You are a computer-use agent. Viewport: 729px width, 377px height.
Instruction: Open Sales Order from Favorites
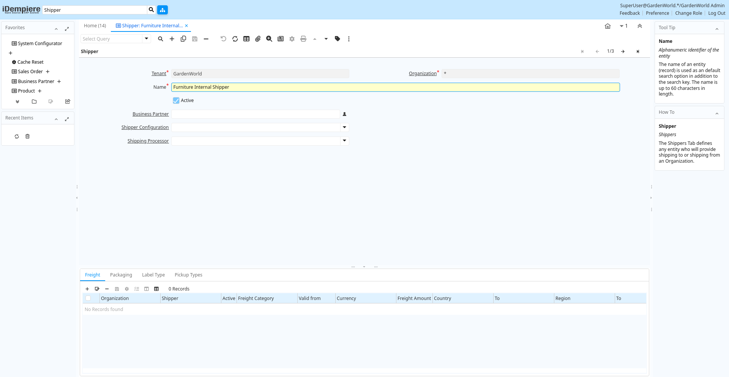click(30, 72)
